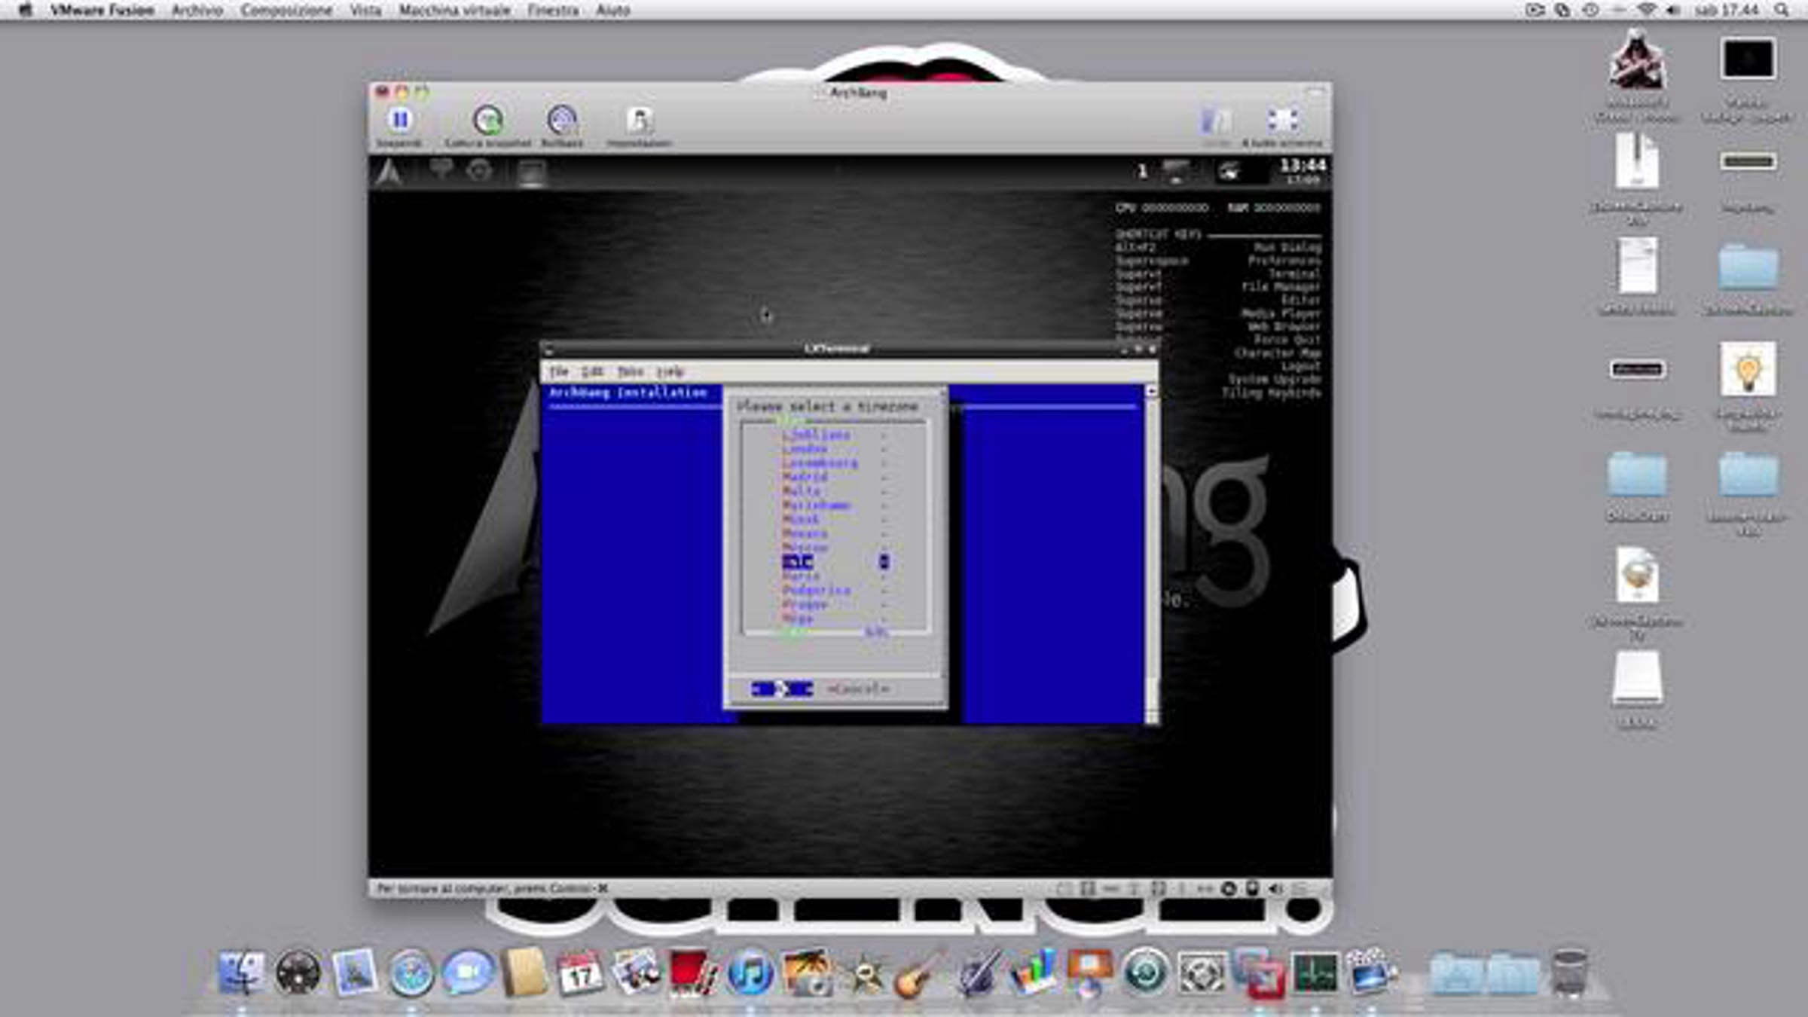Open the Macchina virtuale menu
Image resolution: width=1808 pixels, height=1017 pixels.
(454, 10)
